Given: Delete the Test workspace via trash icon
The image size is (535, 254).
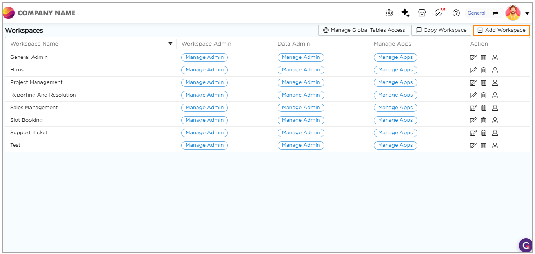Looking at the screenshot, I should (484, 145).
